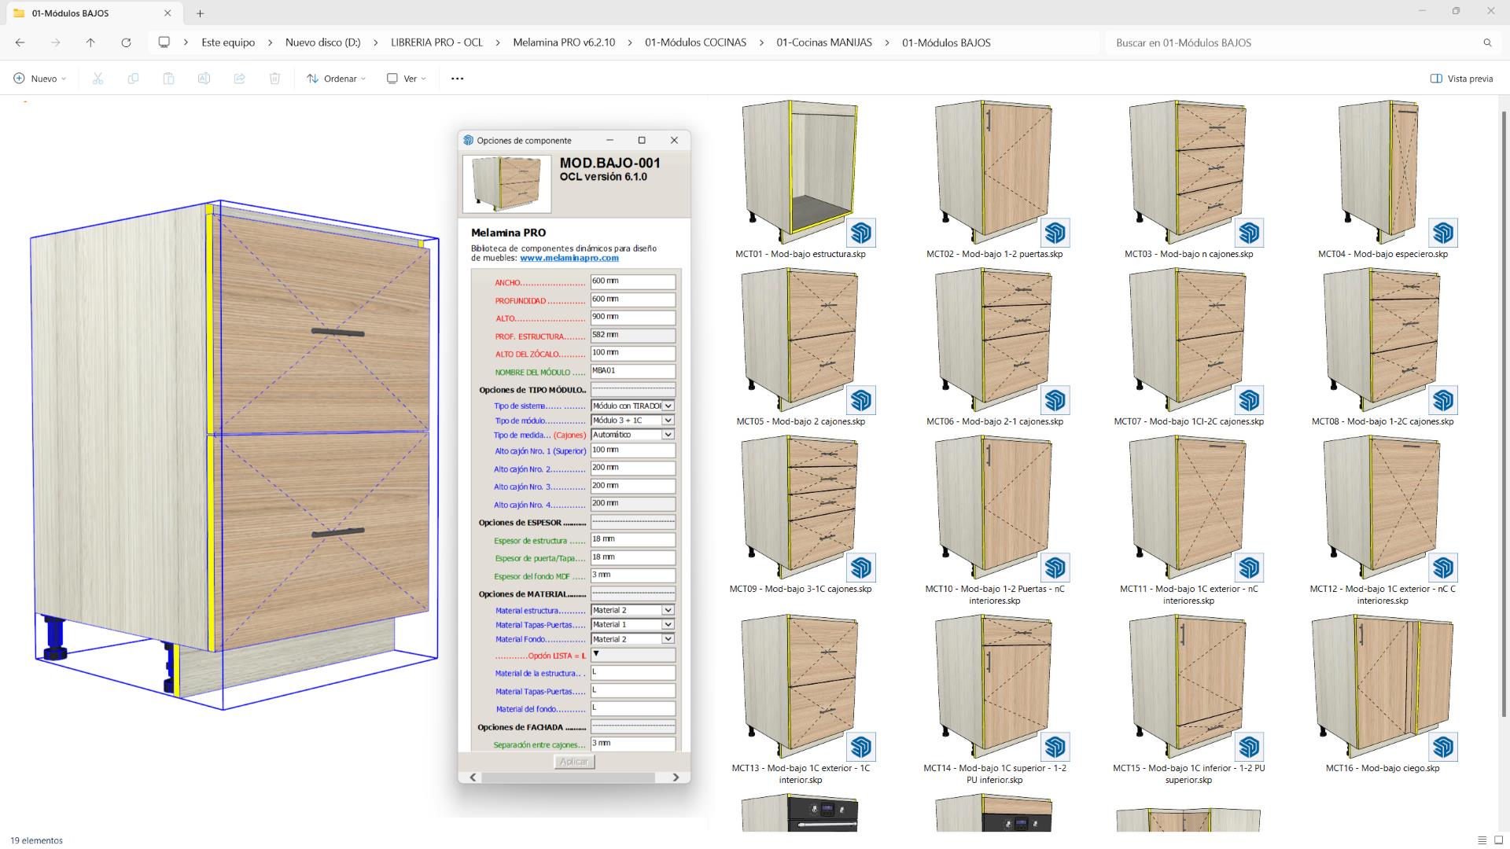Click the Cut scissors icon
The width and height of the screenshot is (1510, 849).
pos(98,79)
